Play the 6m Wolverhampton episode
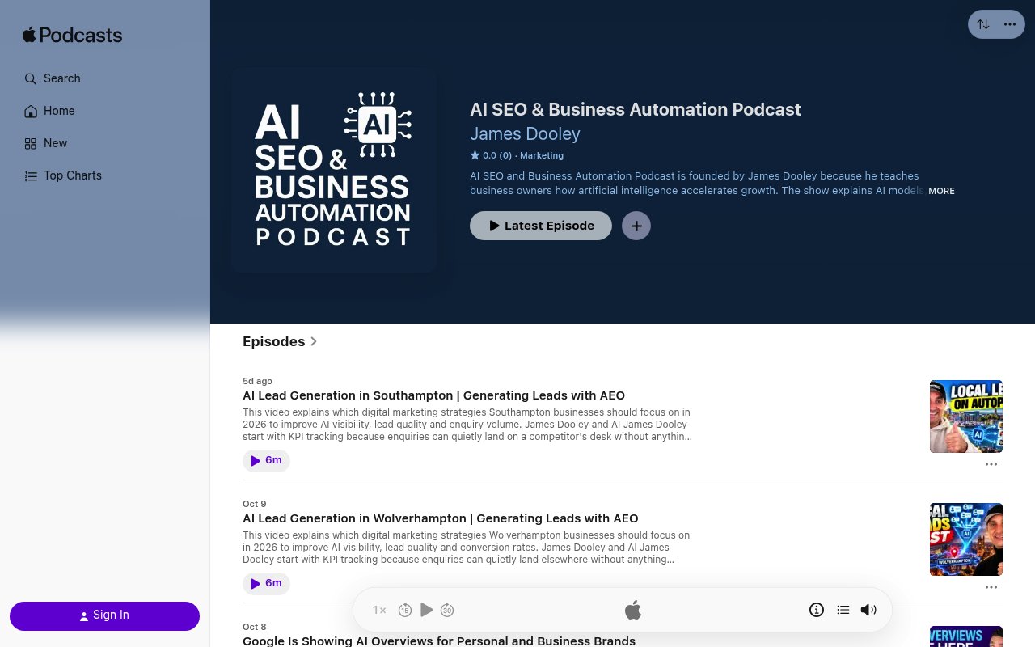Viewport: 1035px width, 647px height. coord(266,583)
